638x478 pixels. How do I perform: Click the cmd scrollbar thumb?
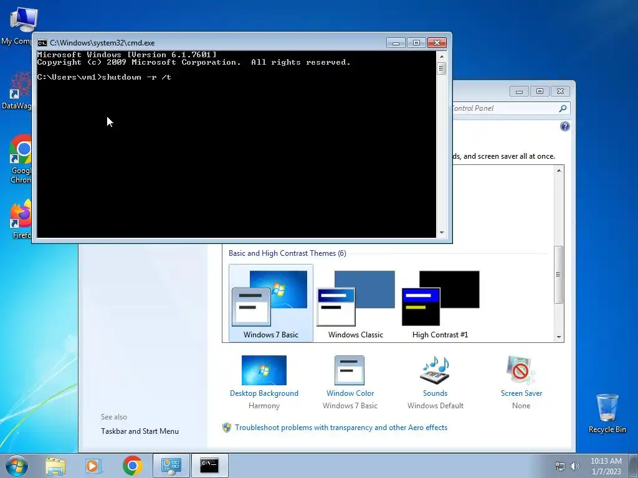(x=442, y=68)
